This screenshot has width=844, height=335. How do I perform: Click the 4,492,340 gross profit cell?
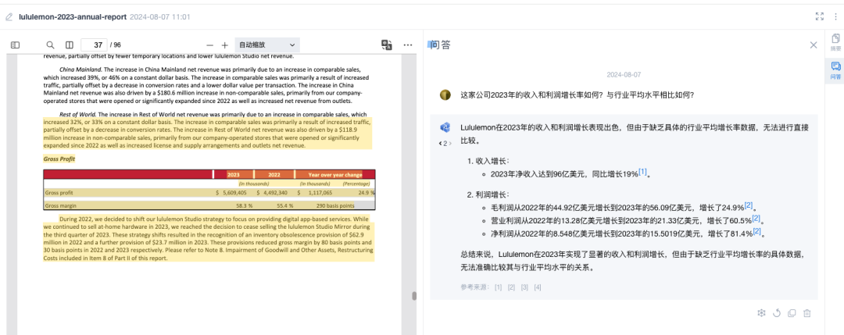pyautogui.click(x=275, y=193)
